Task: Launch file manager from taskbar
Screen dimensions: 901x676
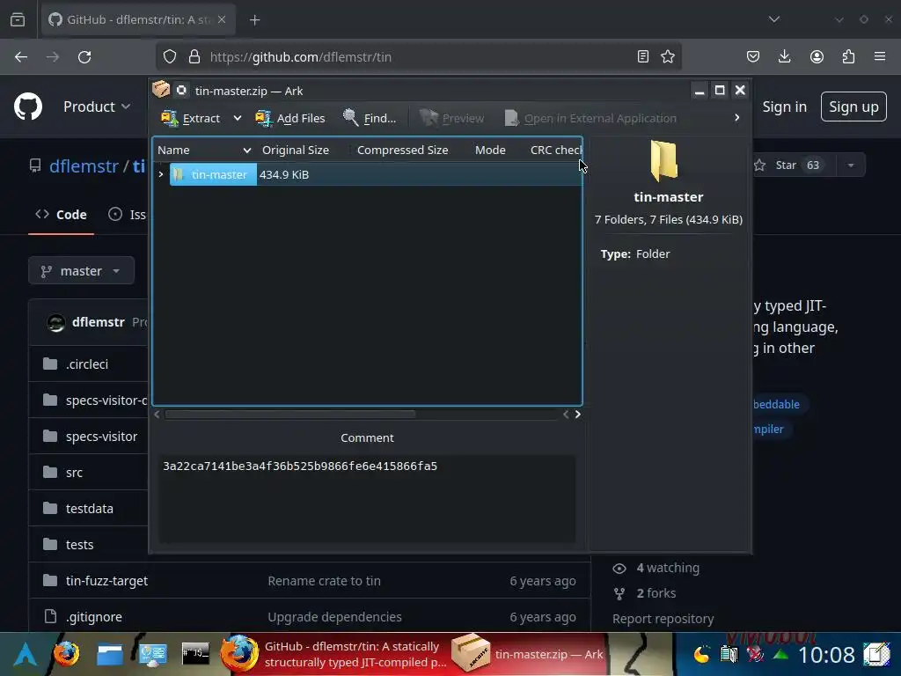Action: tap(110, 654)
